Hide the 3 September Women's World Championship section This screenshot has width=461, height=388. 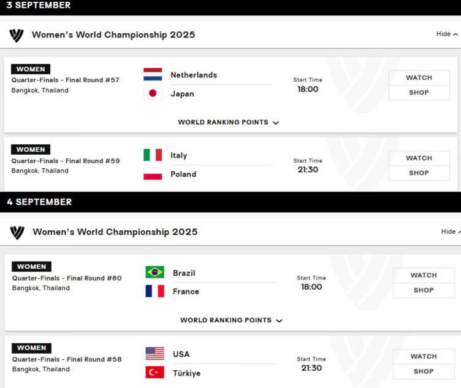[446, 34]
